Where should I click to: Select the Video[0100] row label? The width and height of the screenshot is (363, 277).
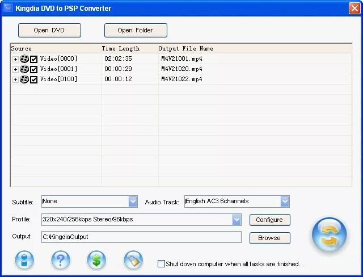58,79
